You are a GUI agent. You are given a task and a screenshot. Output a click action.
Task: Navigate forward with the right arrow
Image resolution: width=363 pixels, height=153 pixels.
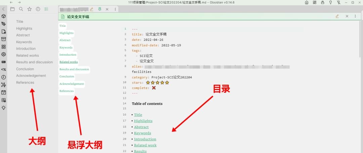pos(19,2)
